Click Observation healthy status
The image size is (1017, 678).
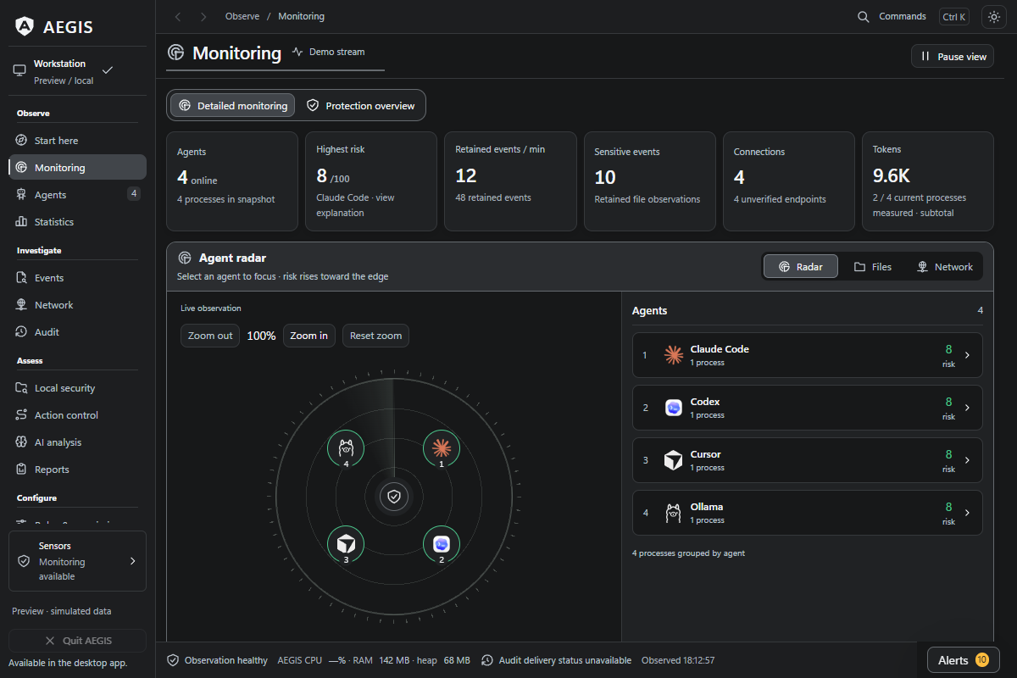(x=217, y=660)
